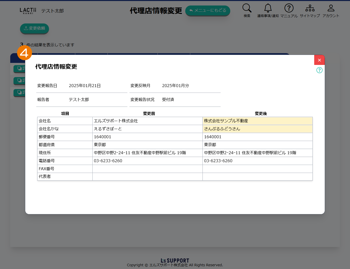Select highlighted 株式会社サンプル不動産 cell
This screenshot has height=269, width=350.
pos(257,121)
